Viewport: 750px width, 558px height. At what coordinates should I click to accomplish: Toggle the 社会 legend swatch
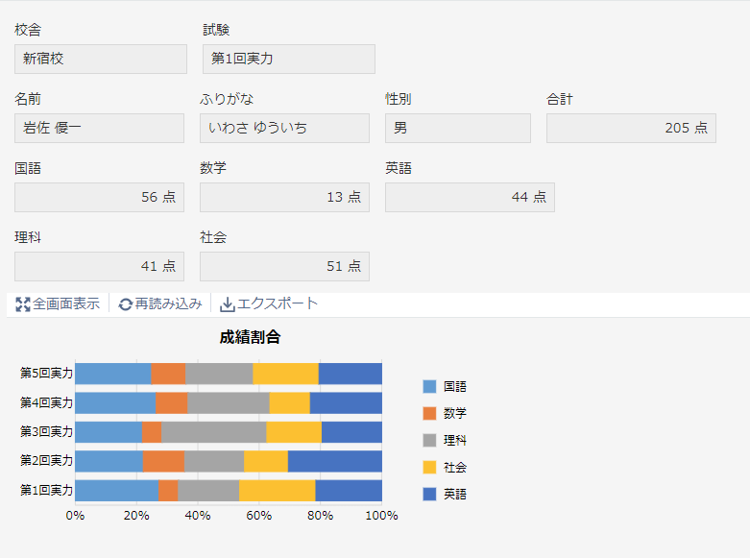pyautogui.click(x=430, y=468)
